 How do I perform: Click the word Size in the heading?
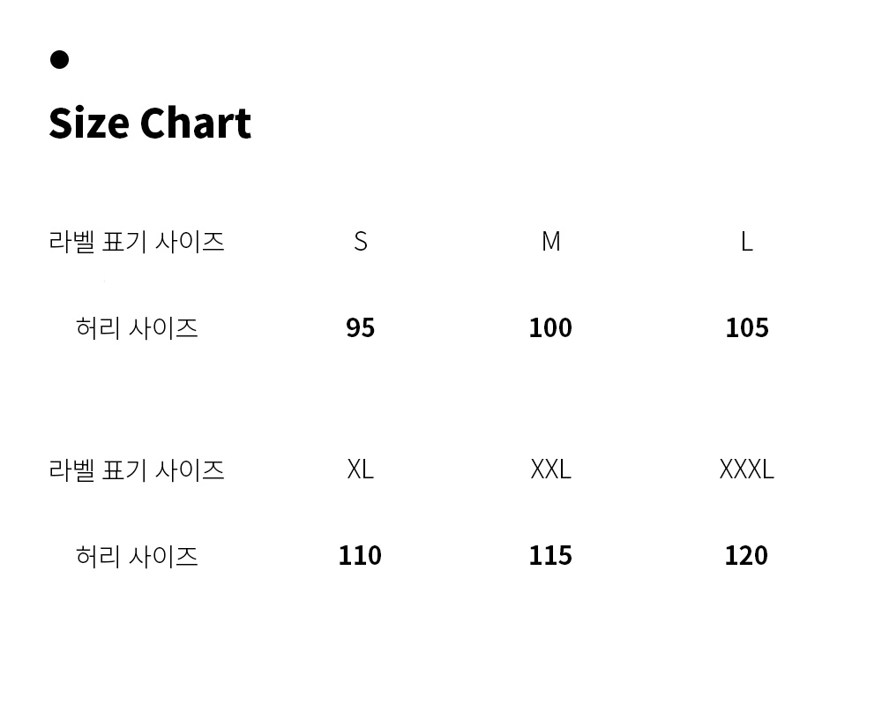tap(88, 124)
